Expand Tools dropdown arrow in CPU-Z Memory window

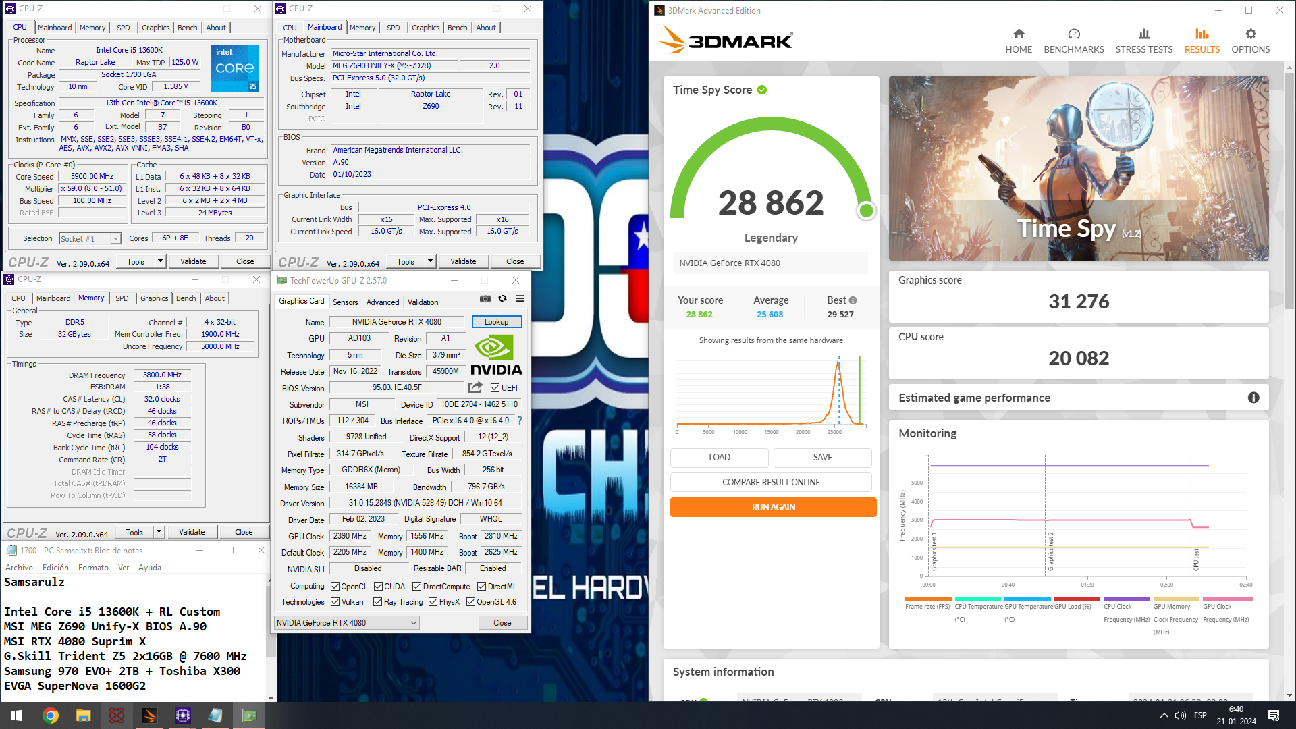pos(159,532)
